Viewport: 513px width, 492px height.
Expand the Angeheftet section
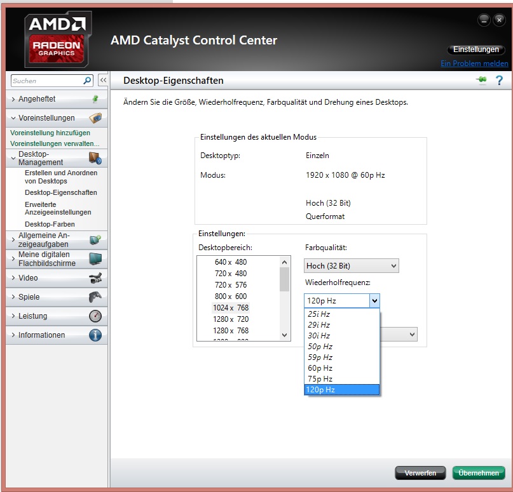coord(13,99)
